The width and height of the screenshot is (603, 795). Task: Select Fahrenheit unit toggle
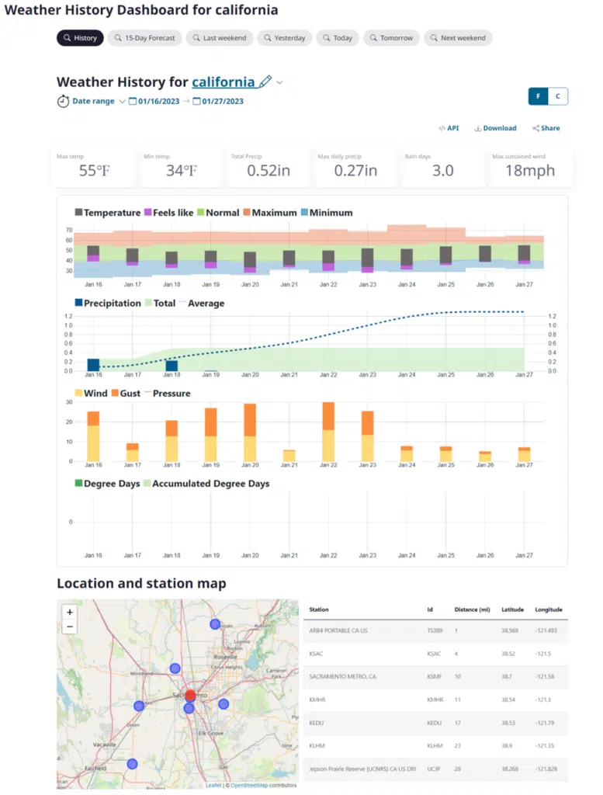coord(538,96)
